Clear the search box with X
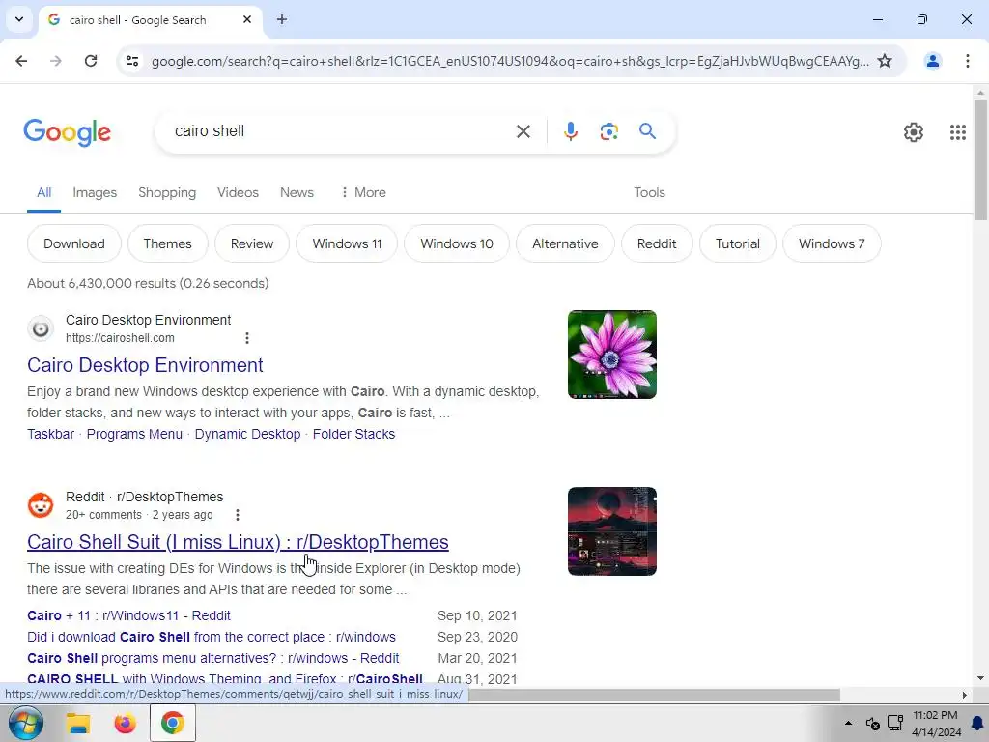This screenshot has height=742, width=989. (x=523, y=131)
